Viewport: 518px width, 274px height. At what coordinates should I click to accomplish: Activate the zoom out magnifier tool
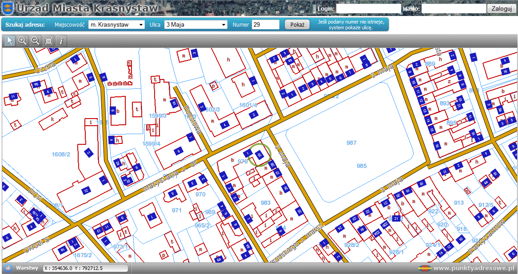36,41
